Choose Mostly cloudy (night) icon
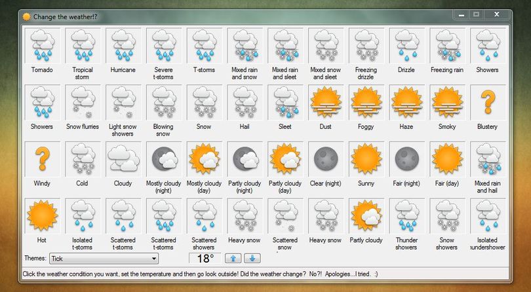Screen dimensions: 531x292 [164, 159]
